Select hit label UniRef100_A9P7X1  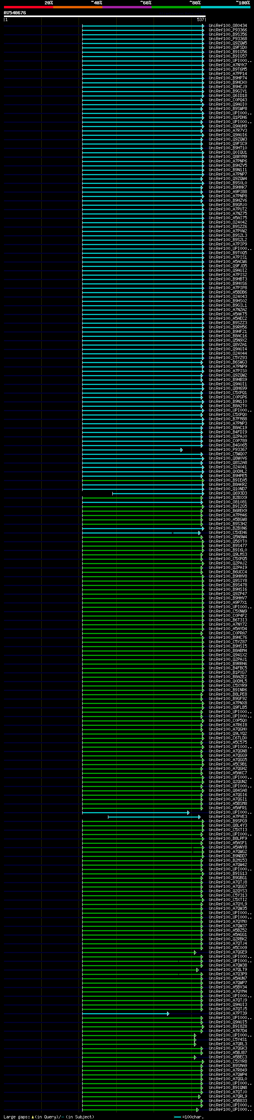[227, 603]
